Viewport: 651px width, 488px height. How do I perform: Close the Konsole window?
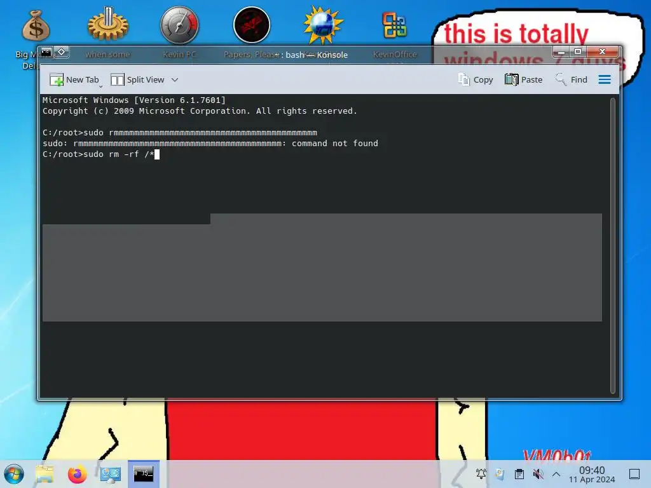point(603,52)
